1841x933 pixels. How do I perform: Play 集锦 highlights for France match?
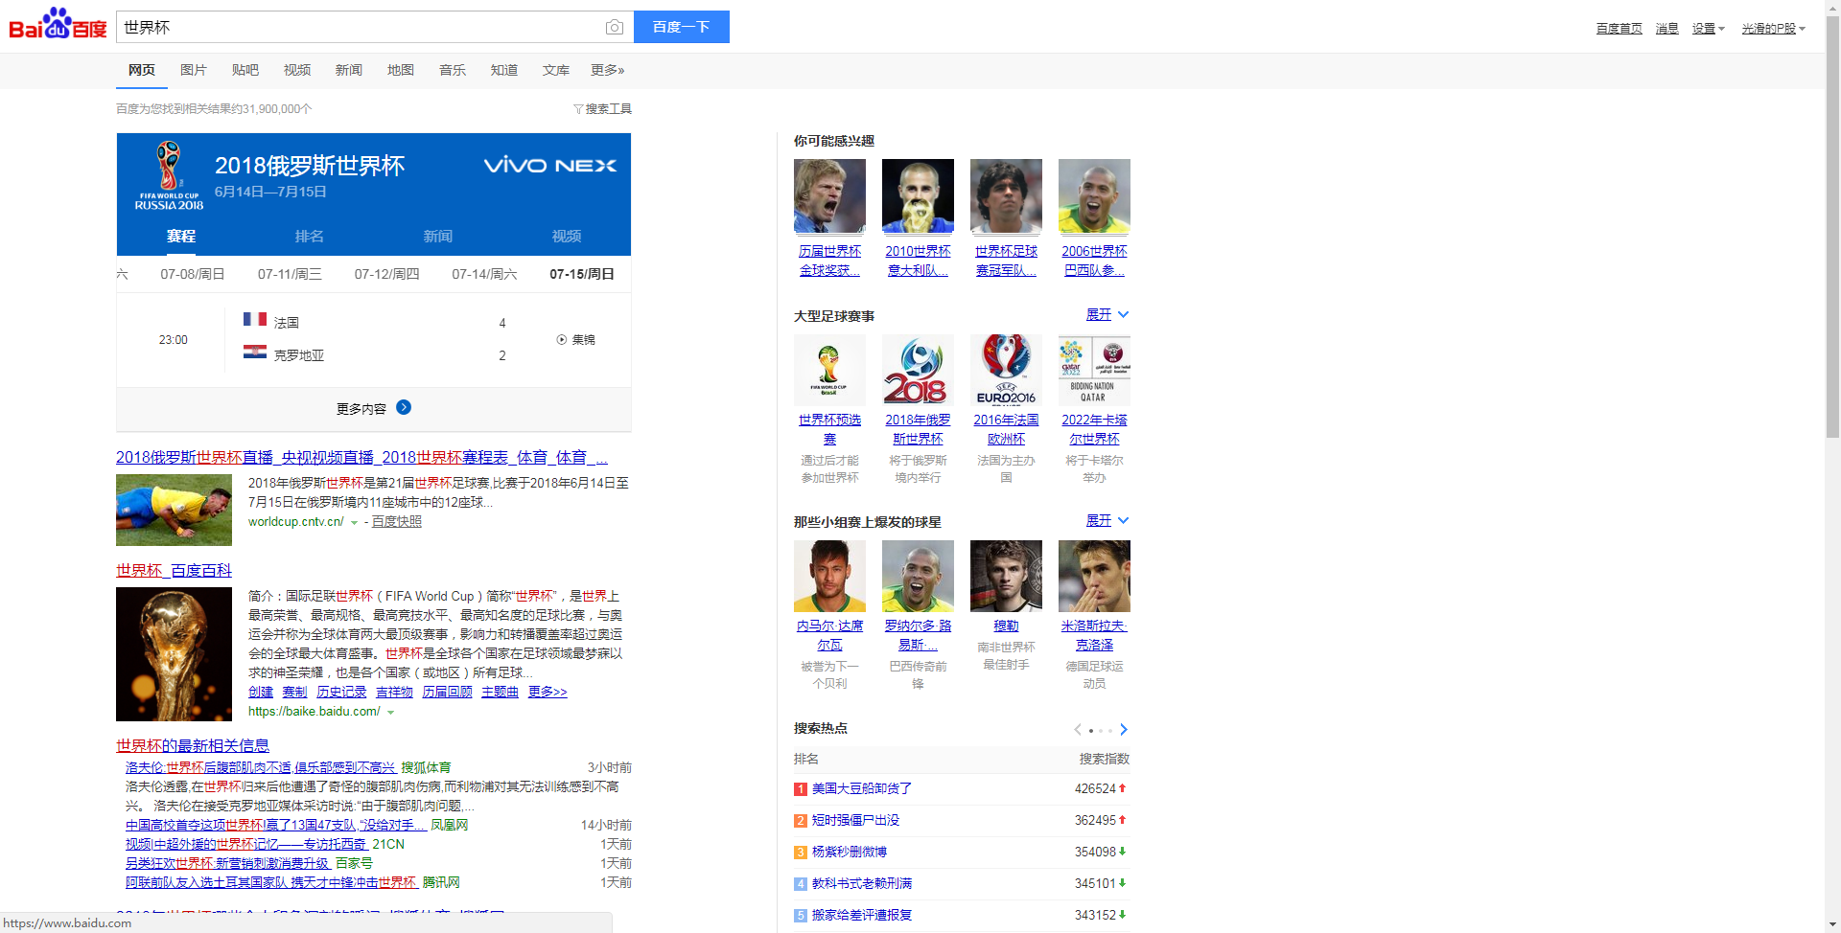click(576, 340)
